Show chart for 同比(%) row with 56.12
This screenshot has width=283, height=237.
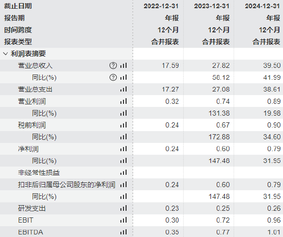click(x=123, y=77)
